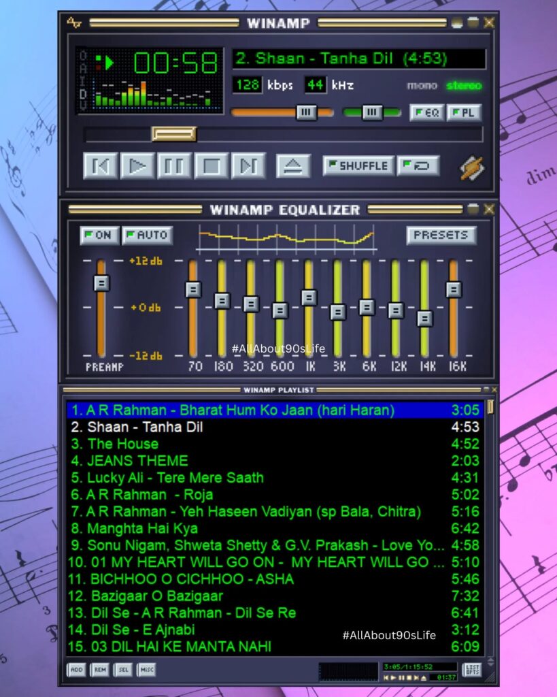Image resolution: width=557 pixels, height=697 pixels.
Task: Toggle always-on-top via clutterbar letter A
Action: [83, 69]
